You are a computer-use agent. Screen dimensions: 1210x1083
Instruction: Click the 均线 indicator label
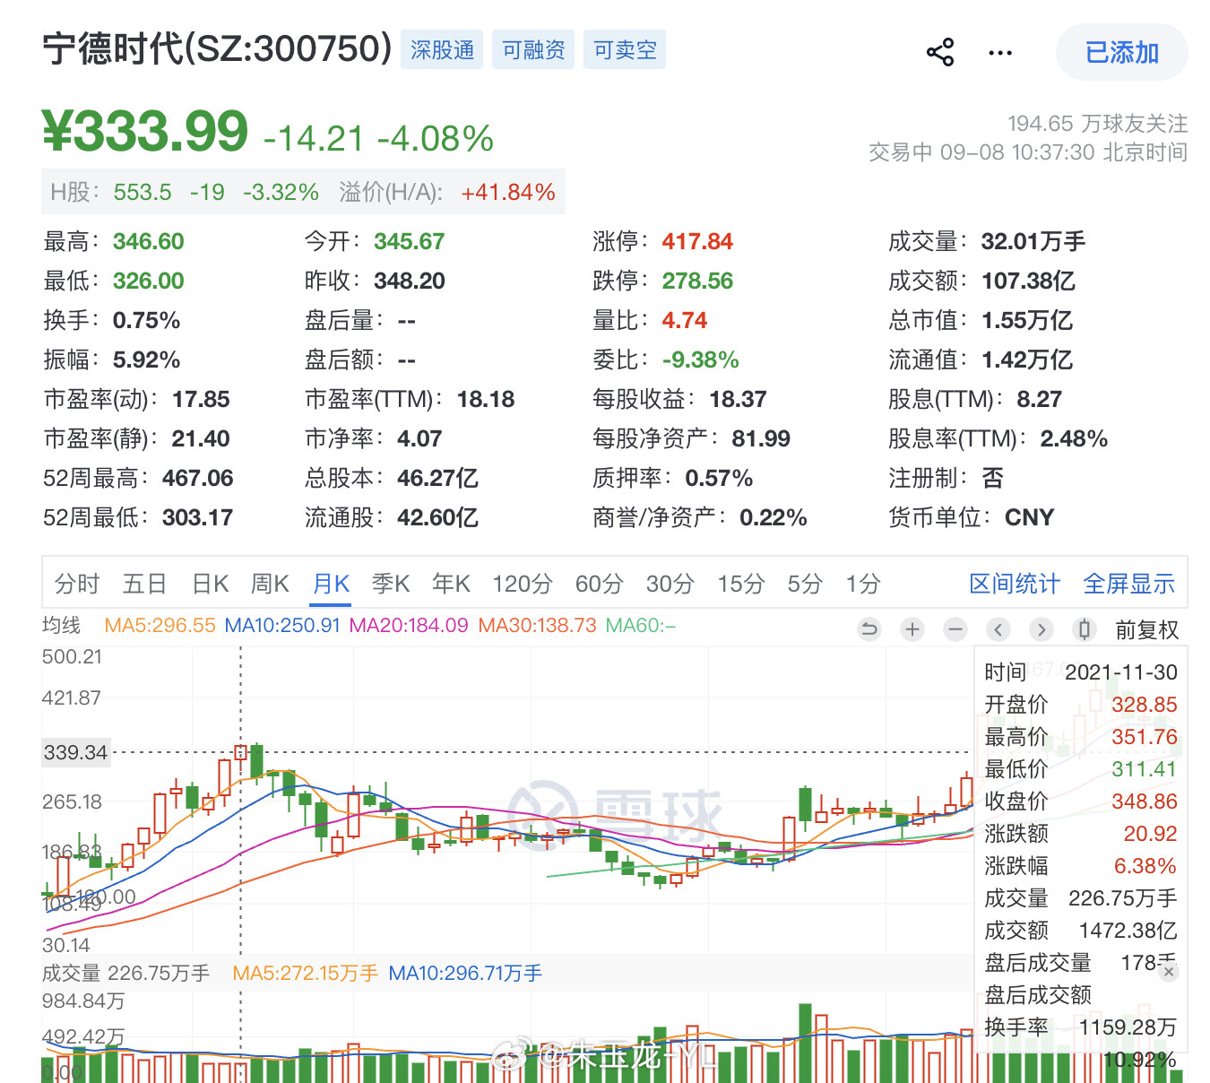[61, 625]
